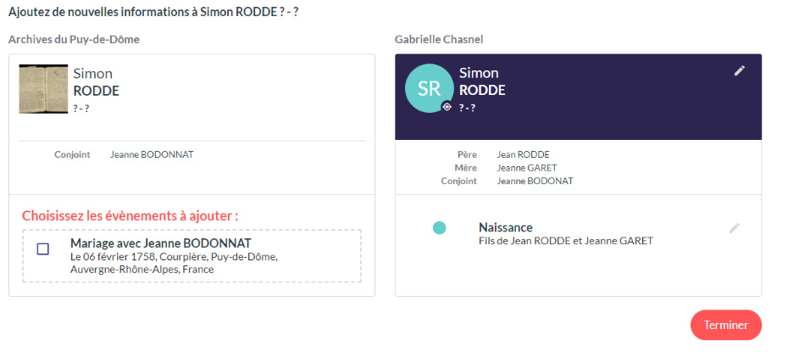The image size is (788, 357).
Task: Open mother Jeanne GARET's profile
Action: point(526,168)
